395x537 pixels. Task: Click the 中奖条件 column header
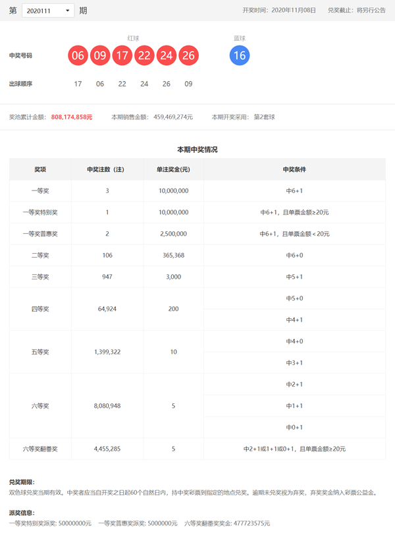click(294, 169)
